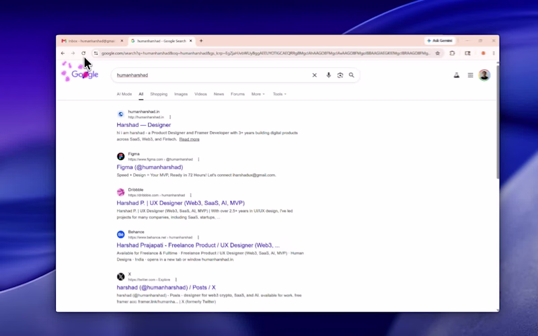538x336 pixels.
Task: Click the Behance result favicon
Action: (x=120, y=234)
